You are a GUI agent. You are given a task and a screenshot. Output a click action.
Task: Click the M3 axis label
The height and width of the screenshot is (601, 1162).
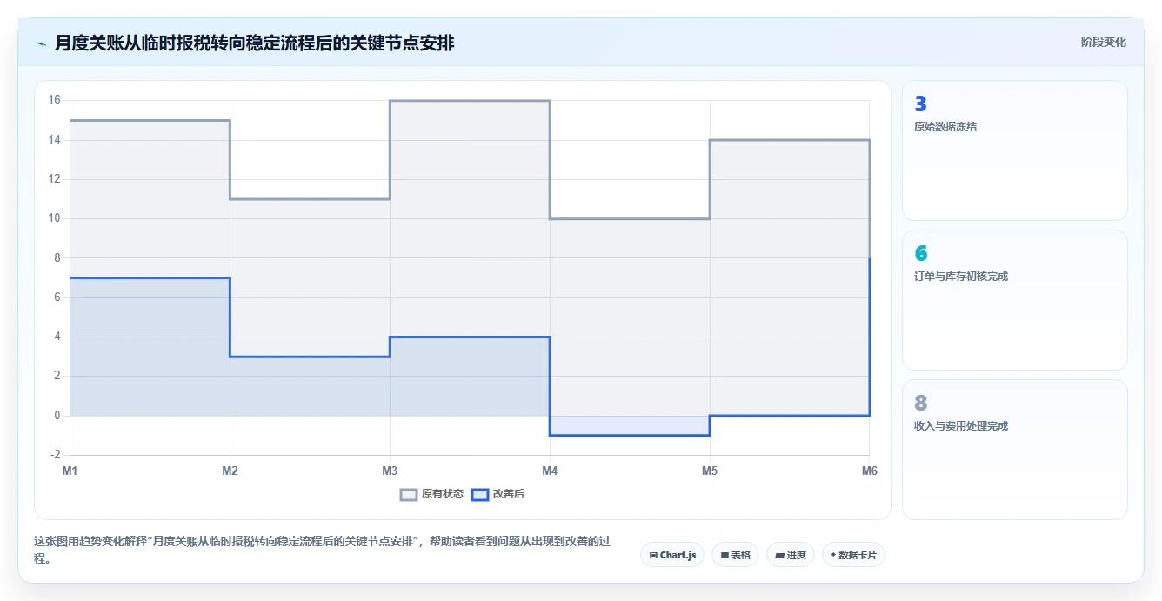click(x=390, y=471)
